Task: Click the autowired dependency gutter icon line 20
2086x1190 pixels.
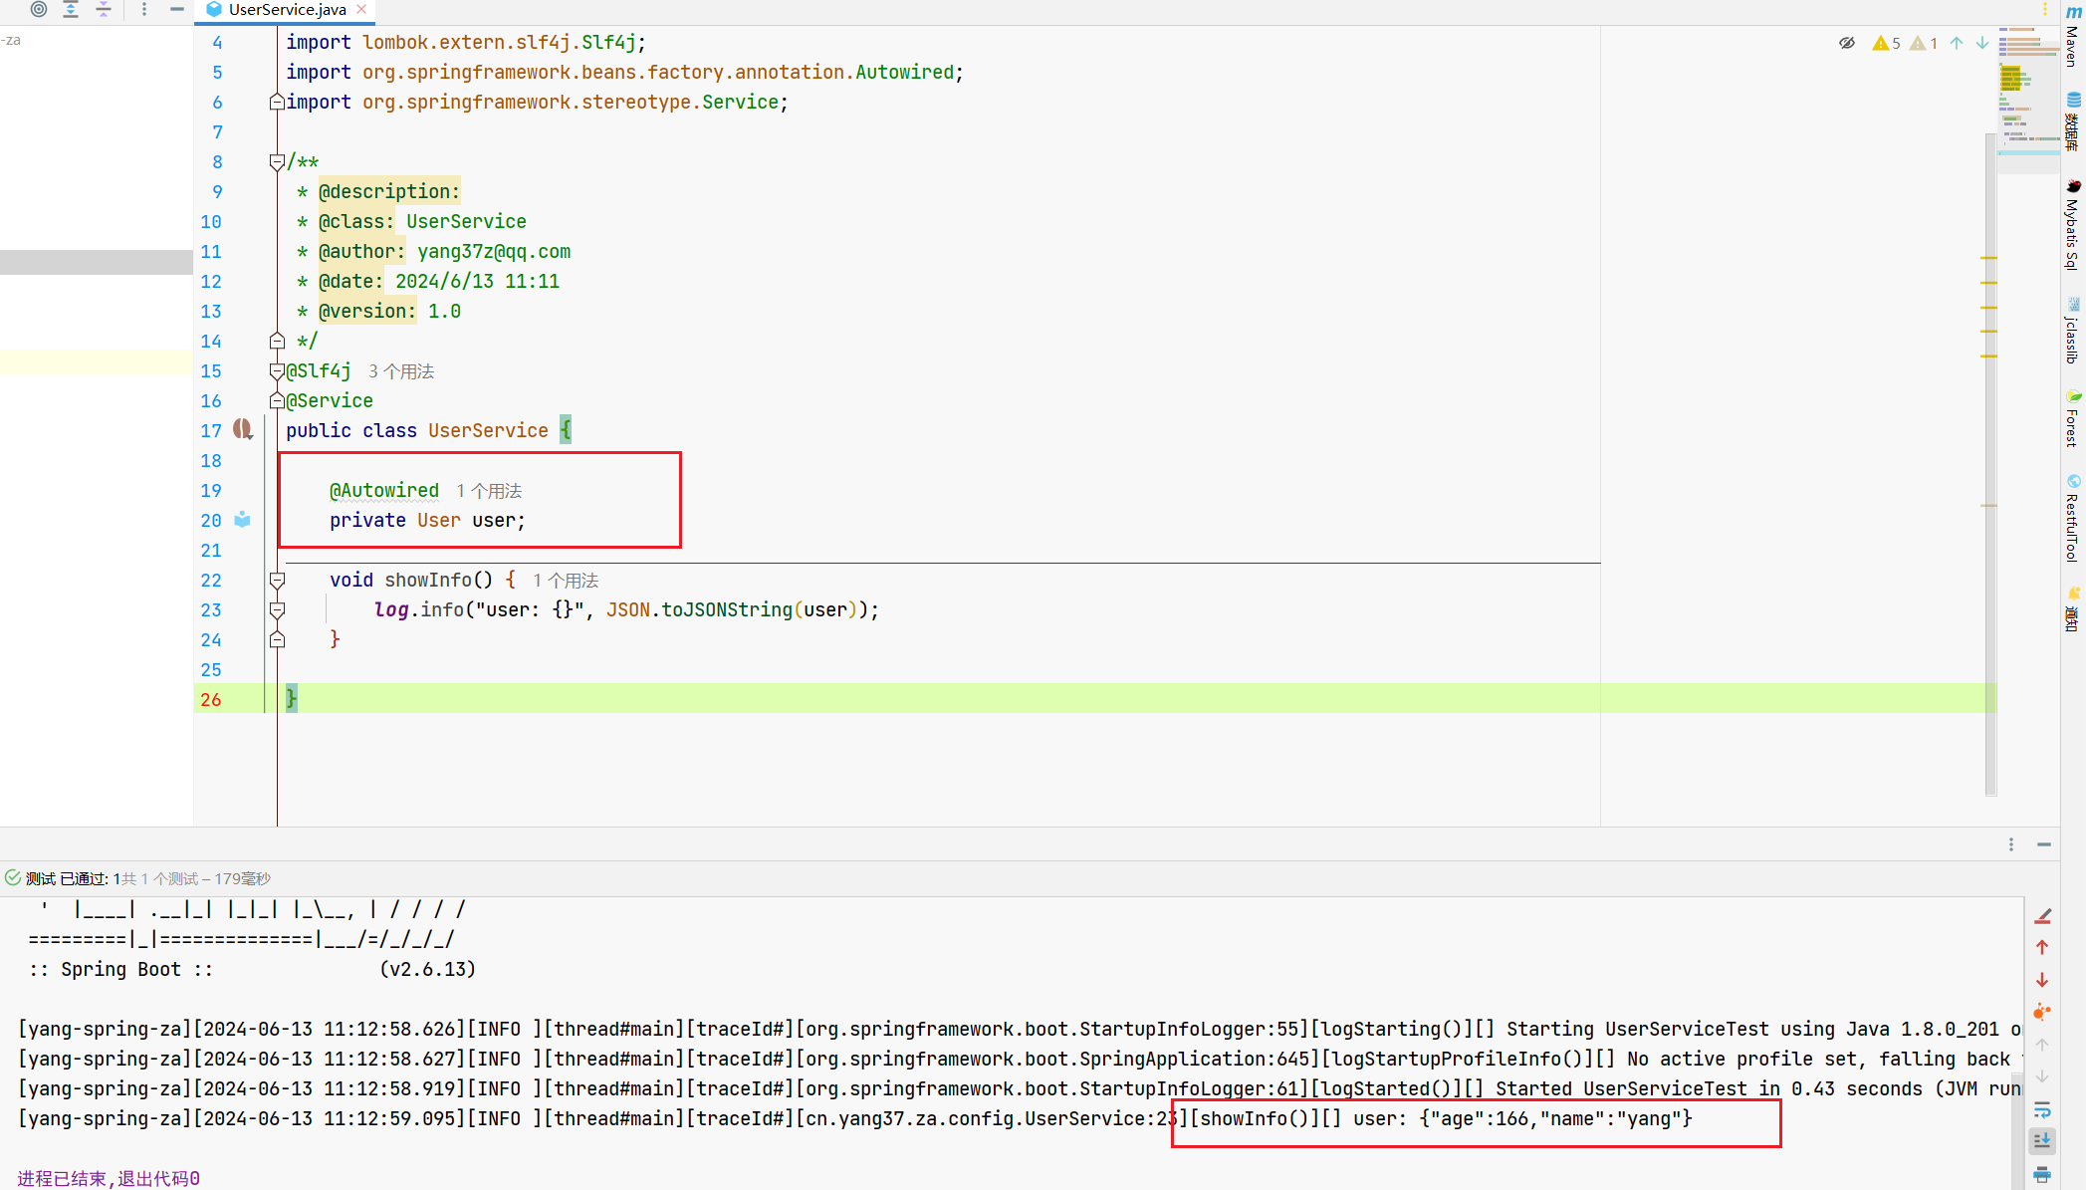Action: click(x=242, y=519)
